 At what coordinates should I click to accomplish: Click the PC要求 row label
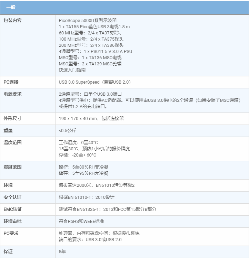click(11, 233)
